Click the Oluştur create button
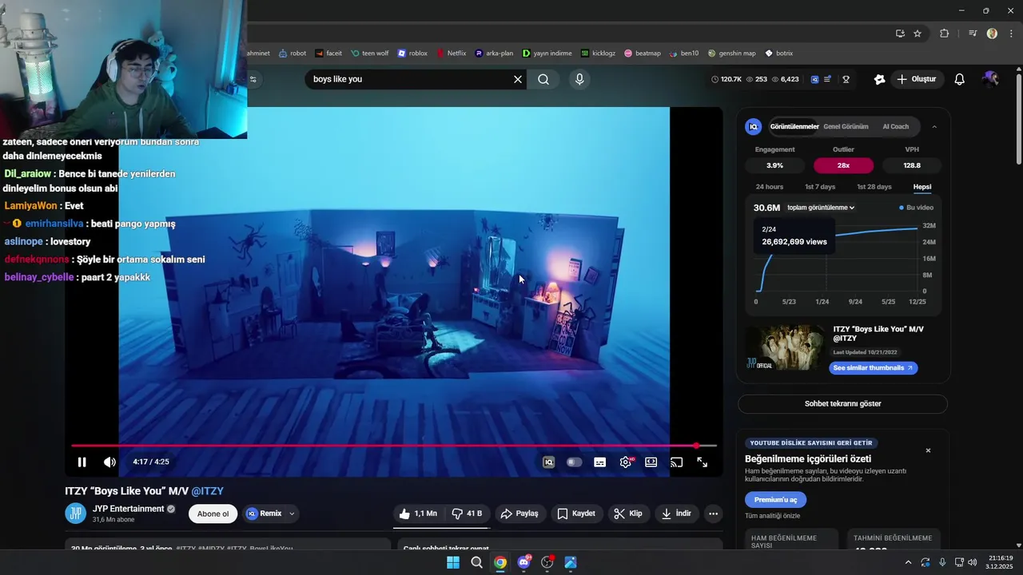This screenshot has width=1023, height=575. click(916, 79)
